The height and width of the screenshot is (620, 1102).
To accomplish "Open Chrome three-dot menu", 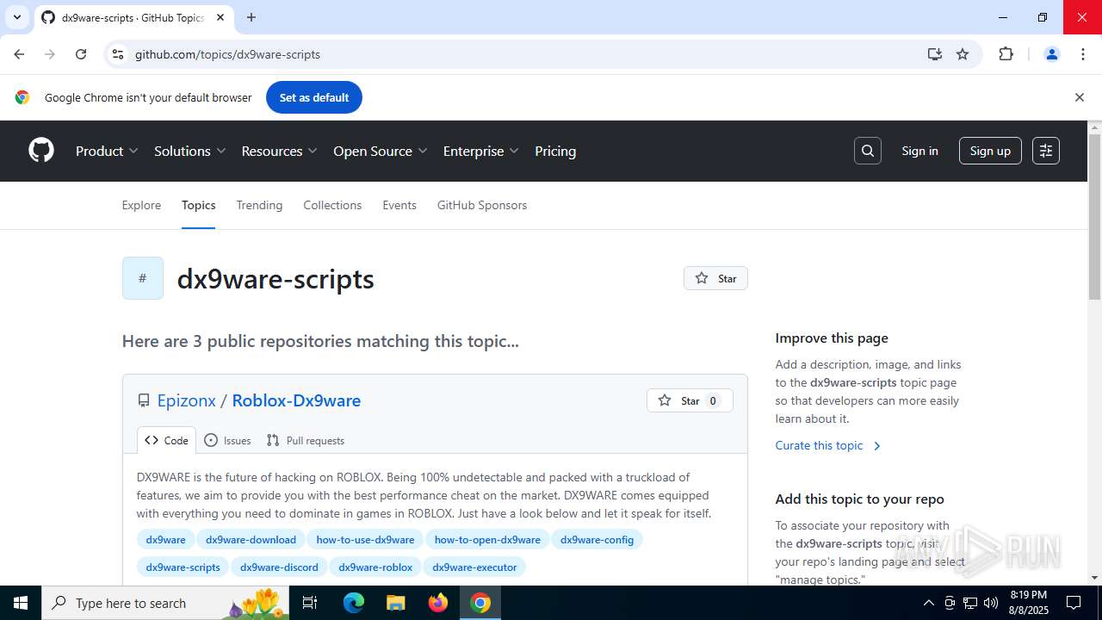I will (x=1083, y=54).
